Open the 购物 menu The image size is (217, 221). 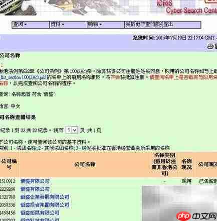tap(106, 25)
